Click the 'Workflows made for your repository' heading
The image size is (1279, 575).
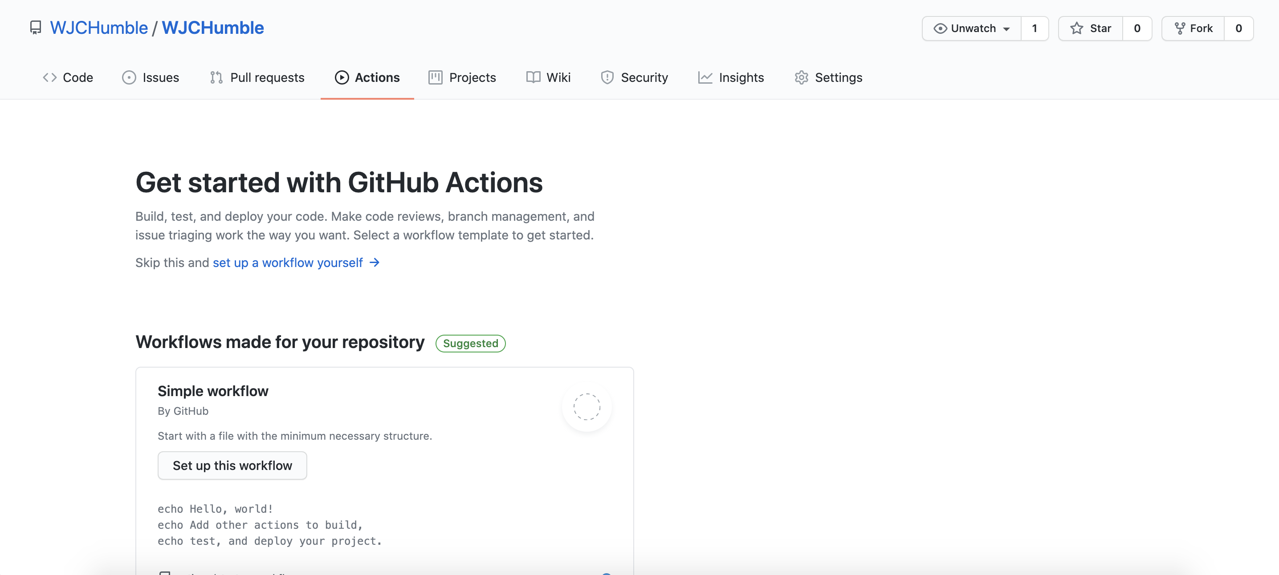pos(280,342)
